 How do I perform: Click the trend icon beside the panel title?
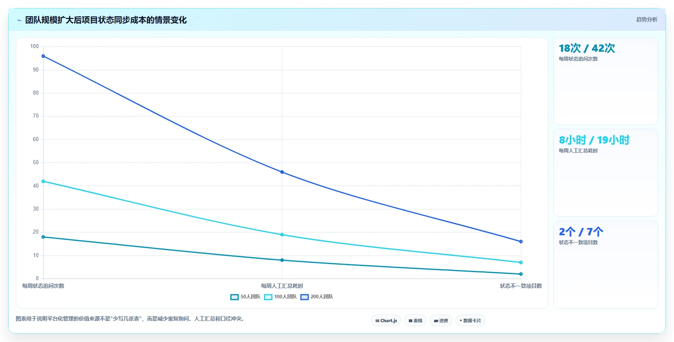[19, 20]
